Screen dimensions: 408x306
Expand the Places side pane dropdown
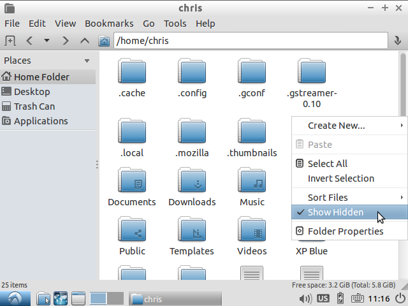point(87,61)
